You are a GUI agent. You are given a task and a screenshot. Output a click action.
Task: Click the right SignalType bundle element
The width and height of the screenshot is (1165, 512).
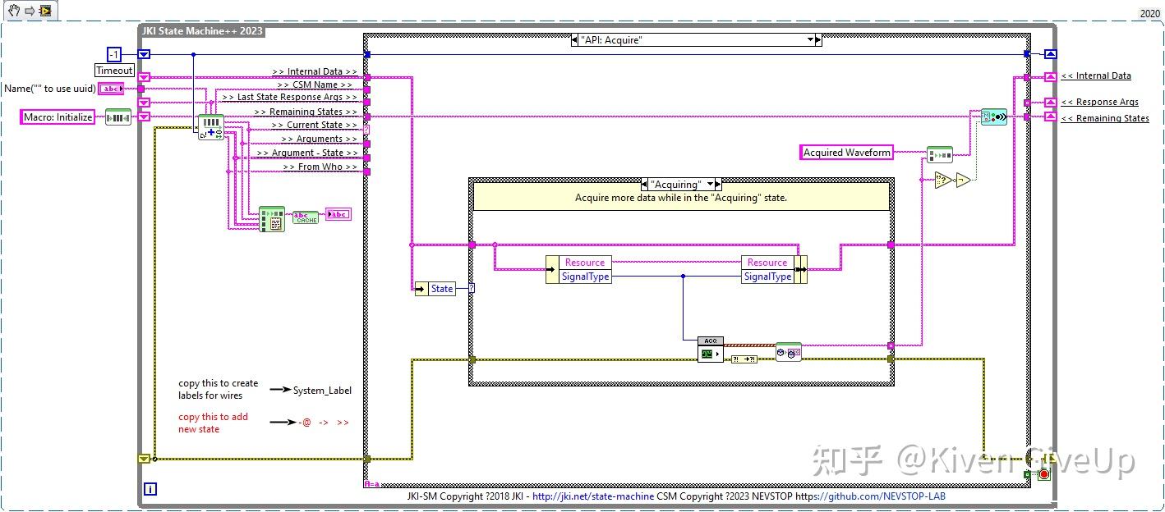click(x=767, y=277)
